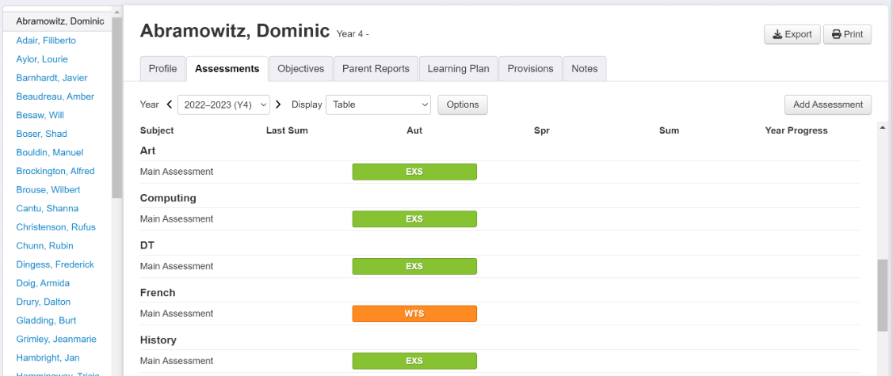Open the Display Table dropdown
The width and height of the screenshot is (893, 376).
pos(379,104)
